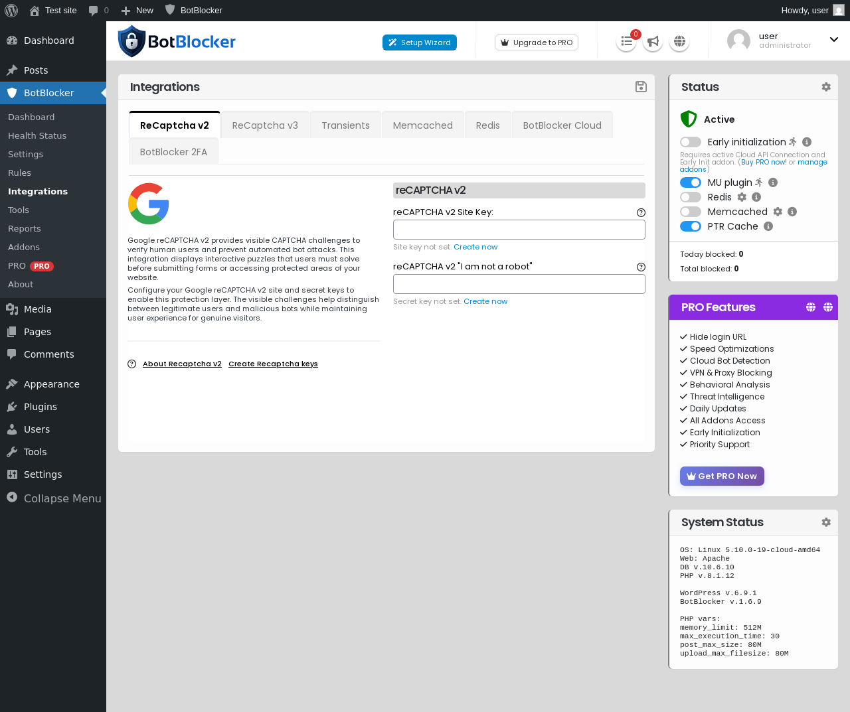850x712 pixels.
Task: Open Memcached gear settings in Status
Action: 778,212
